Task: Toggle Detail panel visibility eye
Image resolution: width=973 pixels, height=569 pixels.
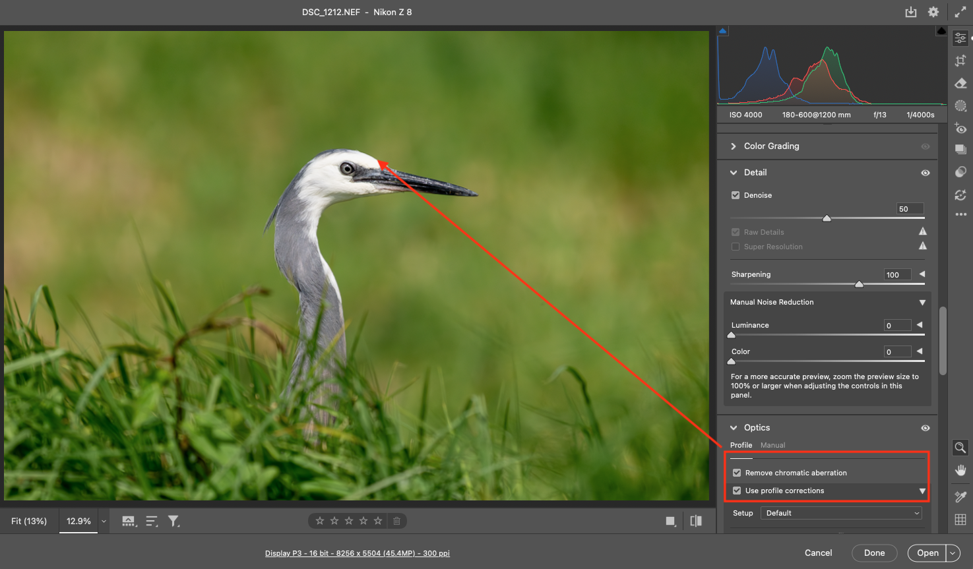Action: [926, 173]
